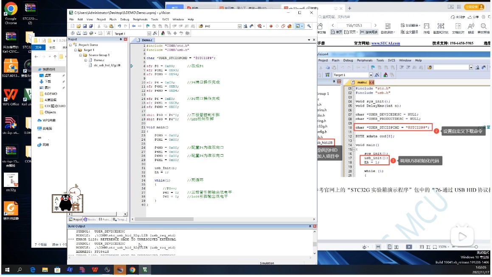
Task: Open Edge browser from taskbar
Action: [x=32, y=269]
